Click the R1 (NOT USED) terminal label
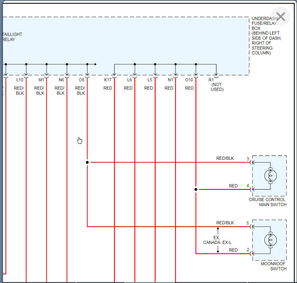The height and width of the screenshot is (283, 297). pos(216,84)
